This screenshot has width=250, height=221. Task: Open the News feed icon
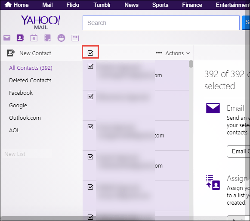point(75,38)
